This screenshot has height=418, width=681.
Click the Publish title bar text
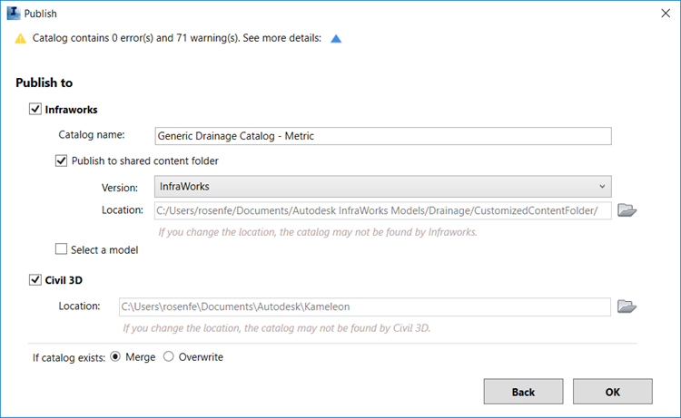[x=43, y=14]
